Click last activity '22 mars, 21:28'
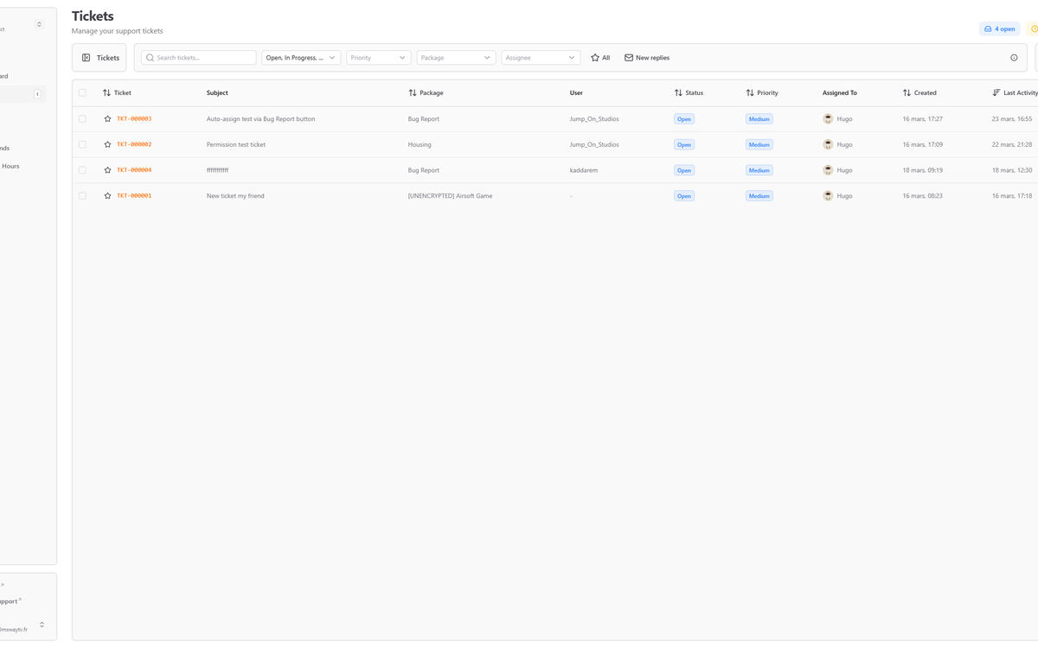 pos(1012,144)
